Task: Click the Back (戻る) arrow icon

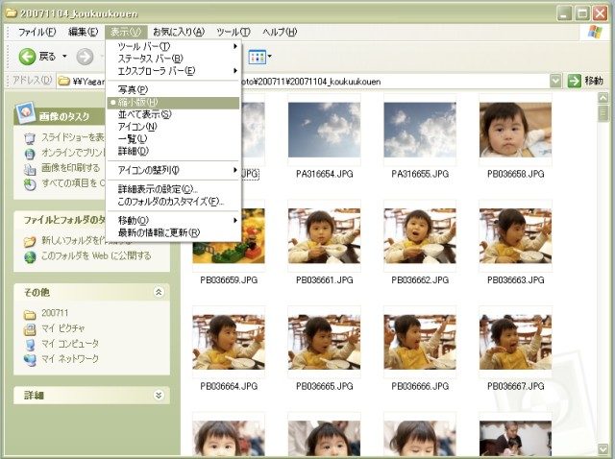Action: coord(27,57)
